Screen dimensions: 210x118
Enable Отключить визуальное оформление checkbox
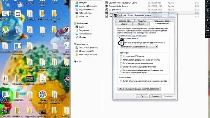pyautogui.click(x=121, y=63)
